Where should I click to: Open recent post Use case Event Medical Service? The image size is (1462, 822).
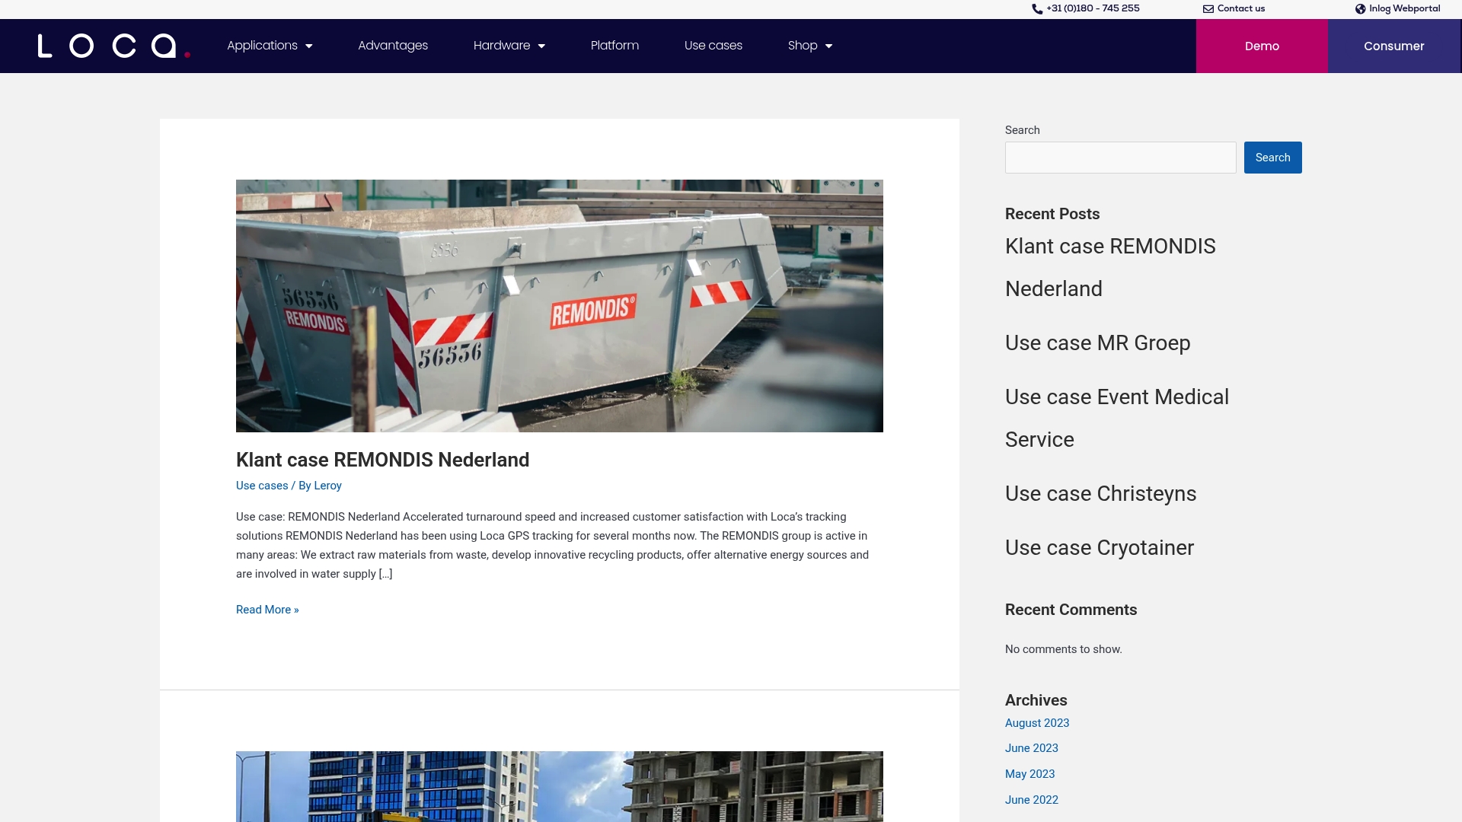coord(1117,418)
